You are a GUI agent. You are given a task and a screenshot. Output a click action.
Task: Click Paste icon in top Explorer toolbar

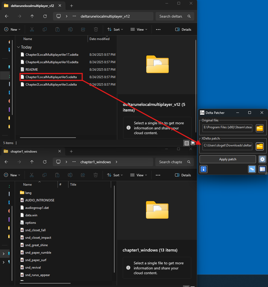tap(57, 29)
